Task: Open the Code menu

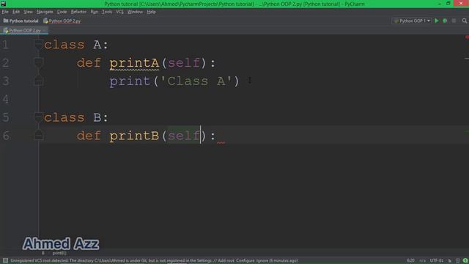Action: pyautogui.click(x=62, y=12)
